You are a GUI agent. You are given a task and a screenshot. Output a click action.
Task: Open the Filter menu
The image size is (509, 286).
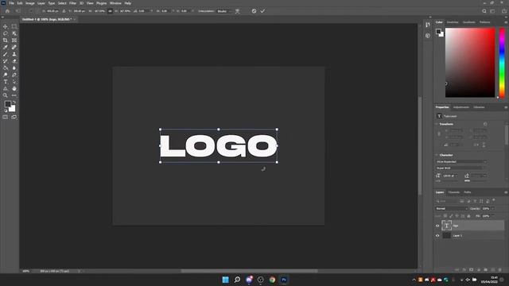tap(72, 3)
